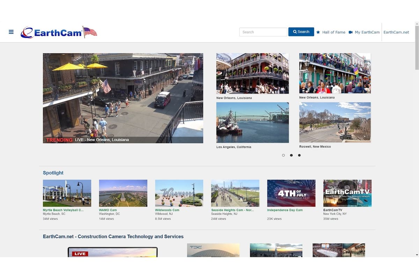Jump to the third carousel page dot
The width and height of the screenshot is (419, 279).
click(299, 155)
